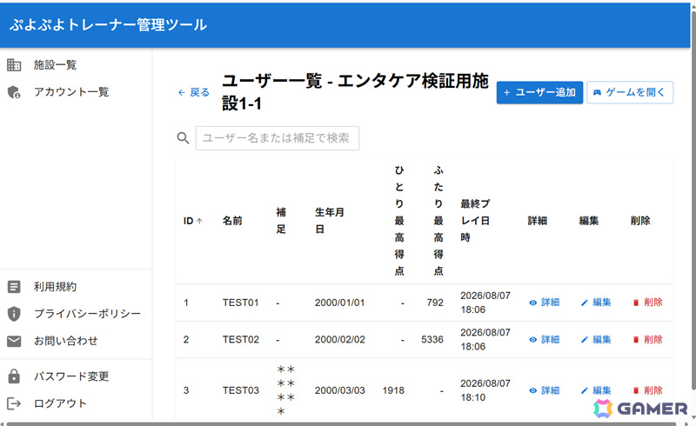The image size is (696, 426).
Task: Click the search magnifier icon
Action: click(x=183, y=138)
